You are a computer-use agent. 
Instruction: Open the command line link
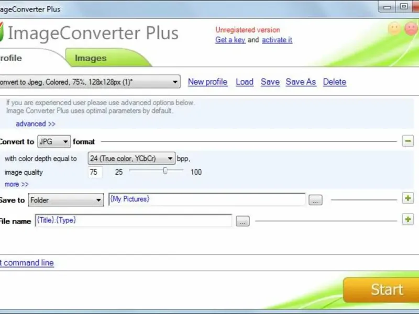[27, 263]
